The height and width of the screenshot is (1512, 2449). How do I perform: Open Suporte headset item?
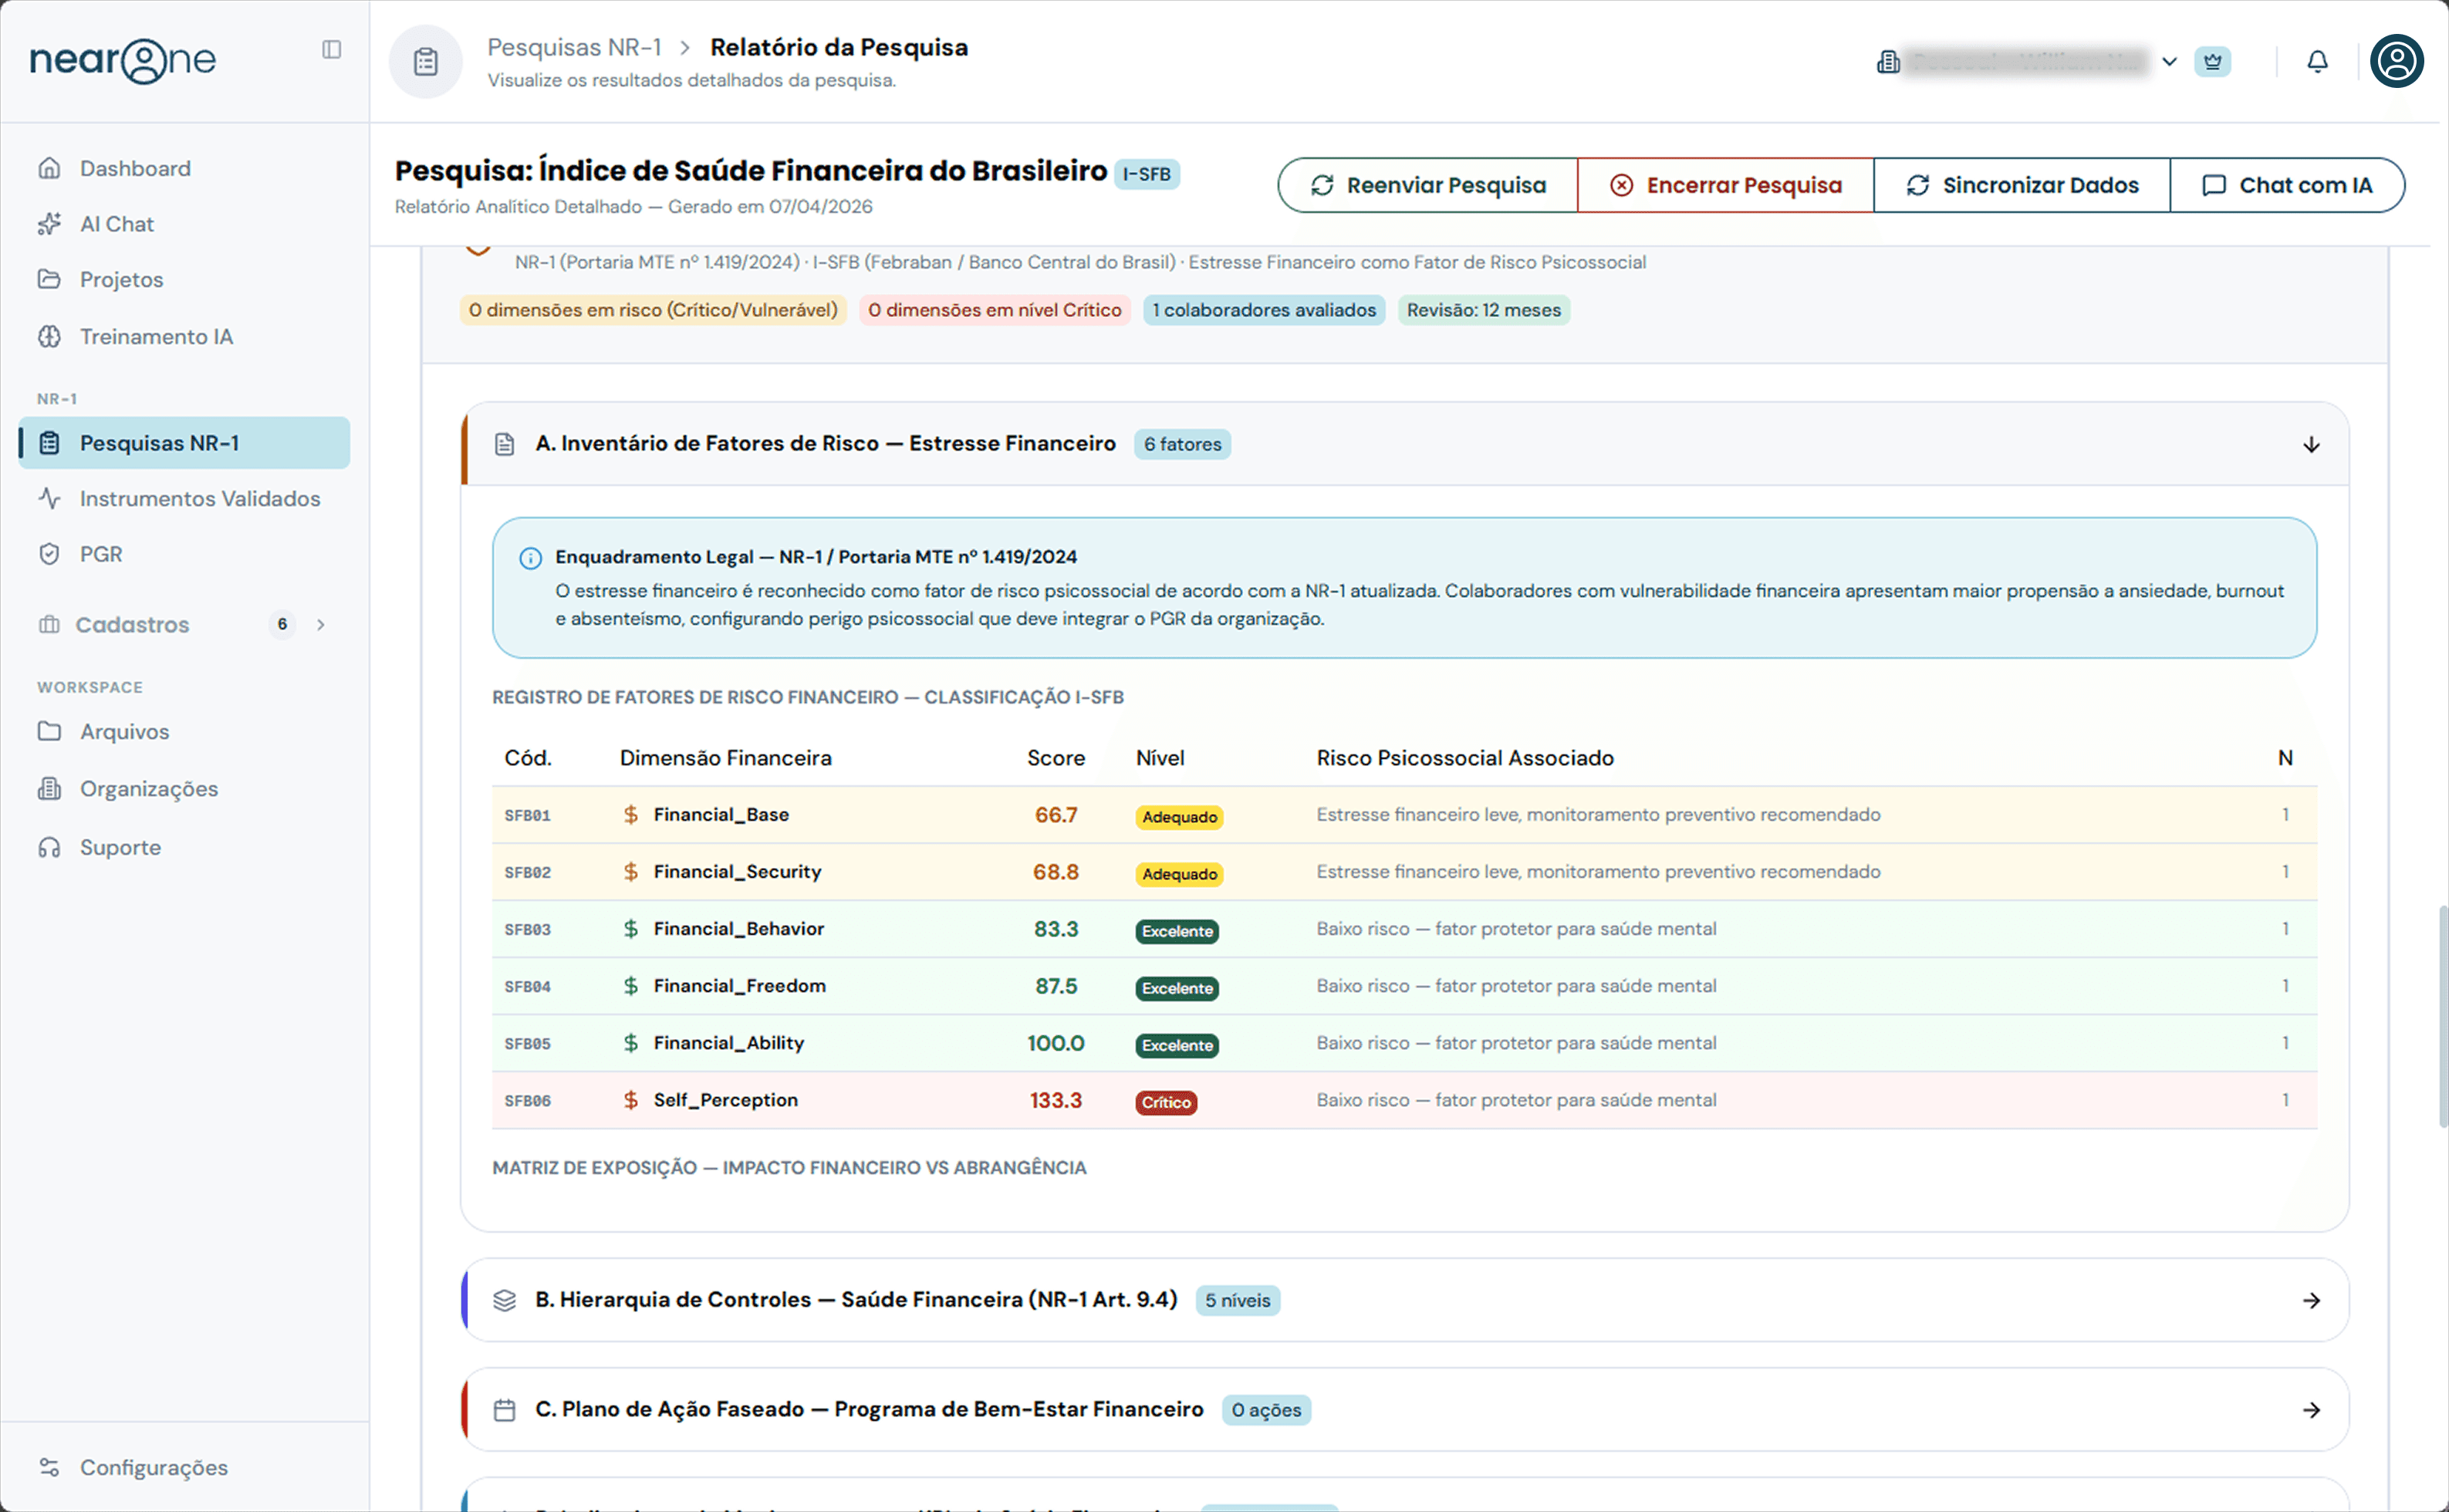pos(119,847)
